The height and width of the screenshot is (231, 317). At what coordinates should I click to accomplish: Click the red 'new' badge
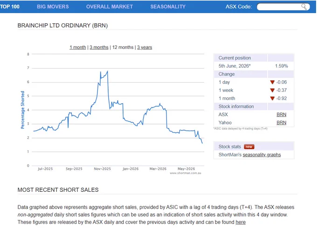[249, 147]
